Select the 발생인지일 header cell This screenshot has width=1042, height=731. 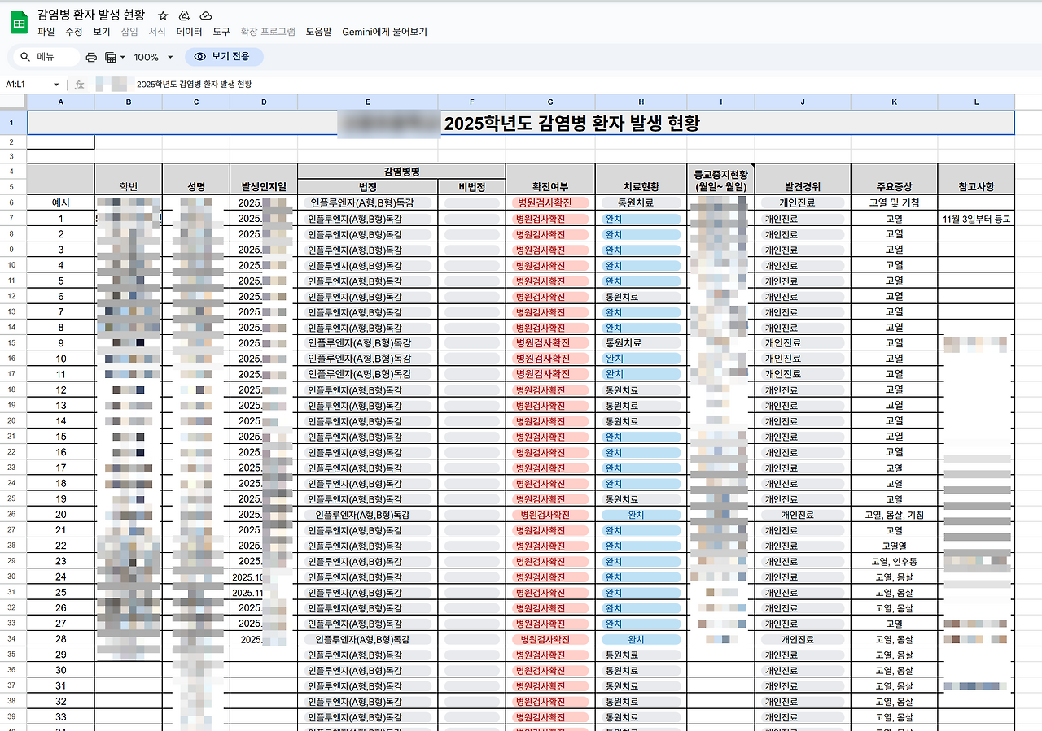tap(264, 179)
